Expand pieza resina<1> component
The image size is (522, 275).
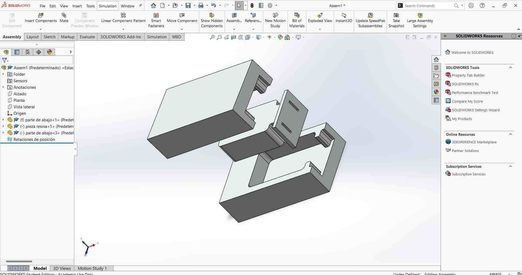[3, 126]
